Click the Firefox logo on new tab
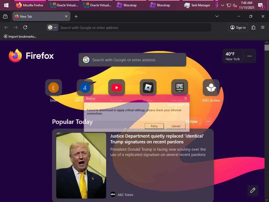Screen dimensions: 269x202 tap(31, 56)
